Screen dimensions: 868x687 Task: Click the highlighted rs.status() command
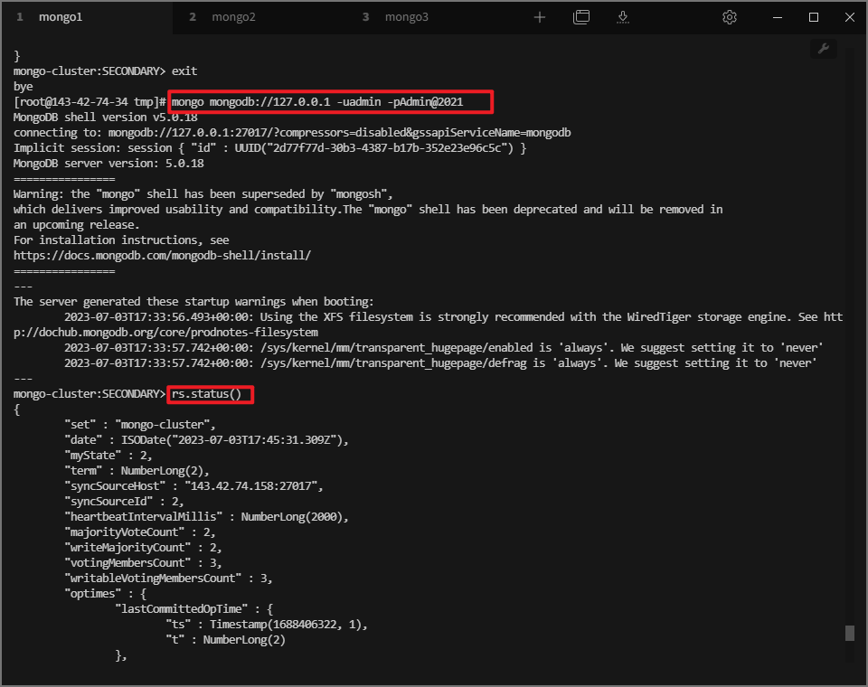(x=211, y=394)
